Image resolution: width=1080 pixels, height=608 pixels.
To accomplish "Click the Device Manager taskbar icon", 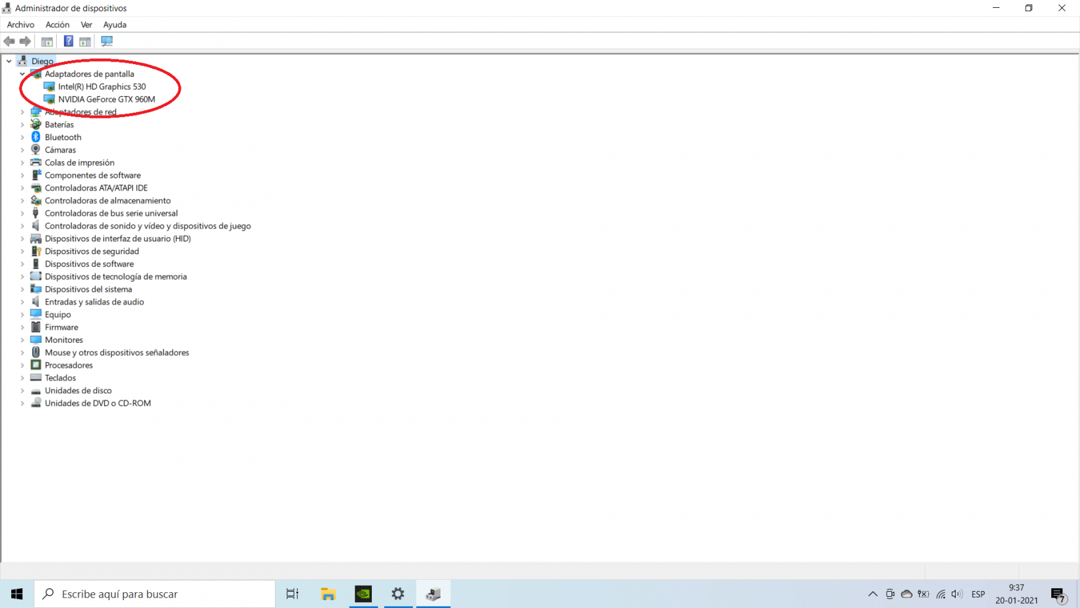I will 433,594.
